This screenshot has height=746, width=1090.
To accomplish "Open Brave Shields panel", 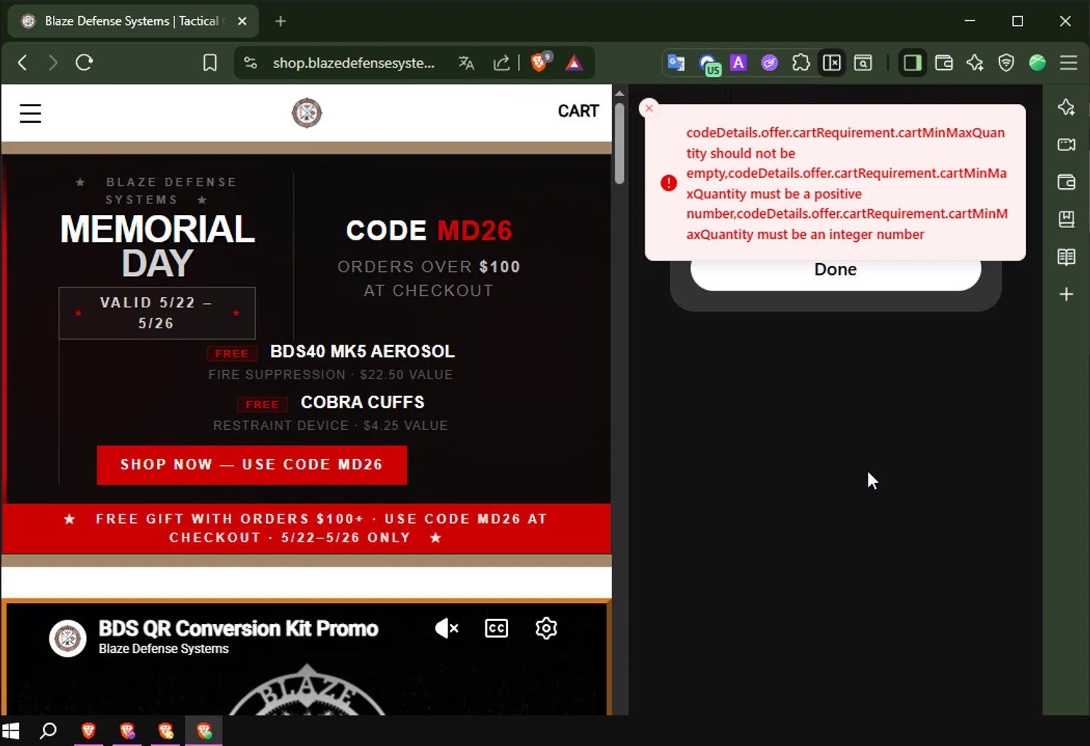I will point(540,62).
